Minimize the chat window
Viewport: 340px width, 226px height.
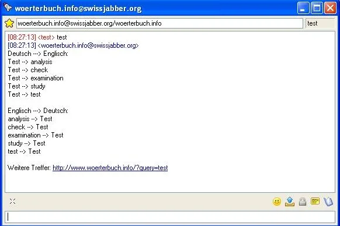click(x=303, y=8)
